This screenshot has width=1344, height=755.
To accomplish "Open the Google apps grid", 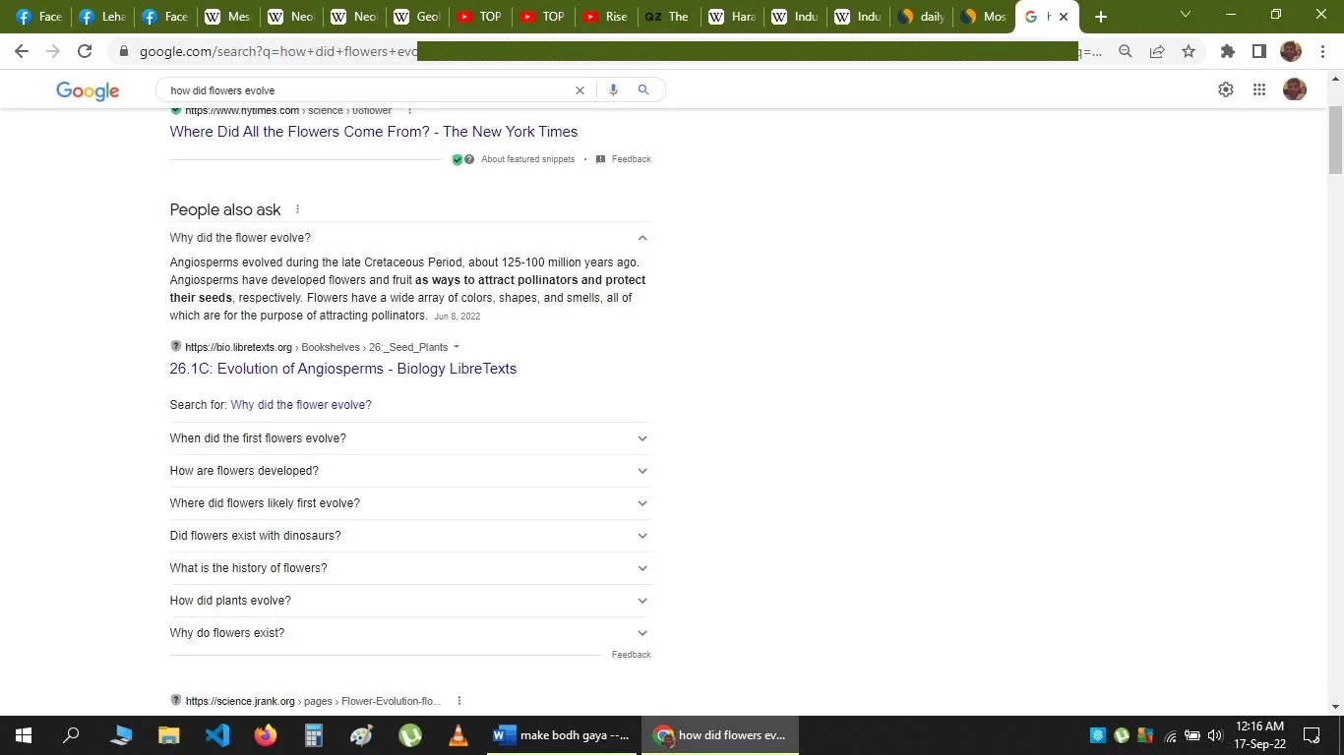I will 1259,89.
